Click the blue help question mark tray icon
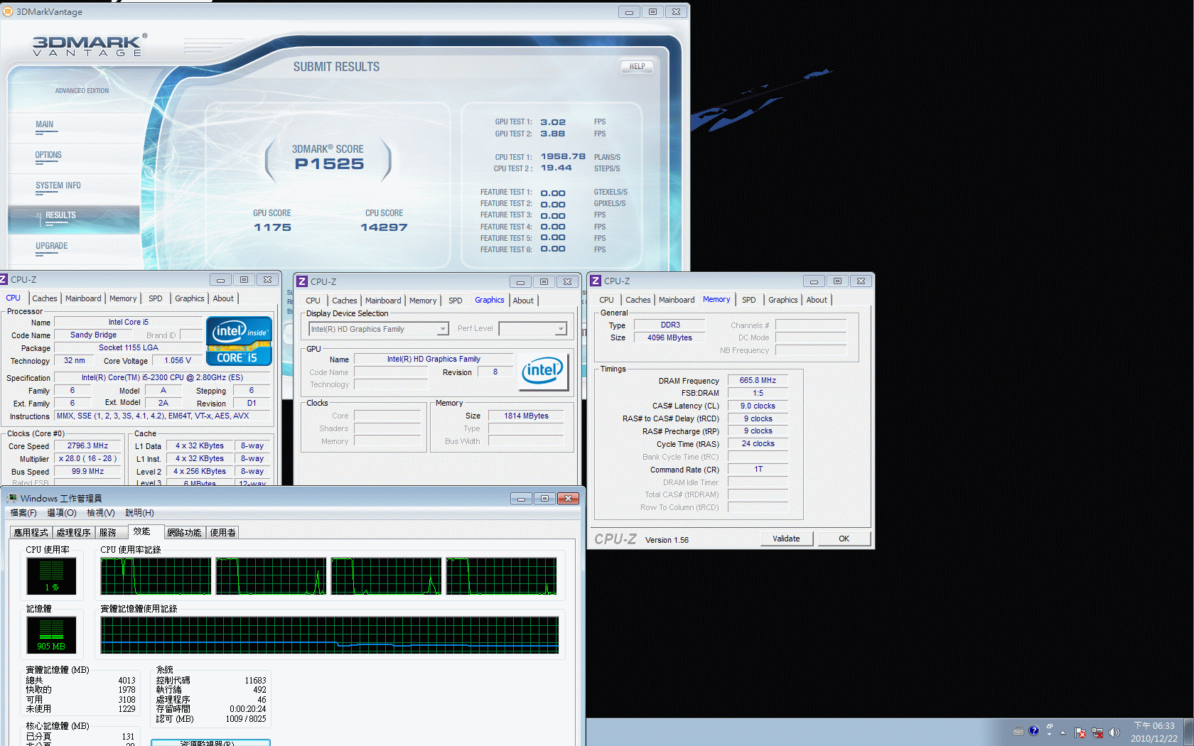 [x=1034, y=730]
